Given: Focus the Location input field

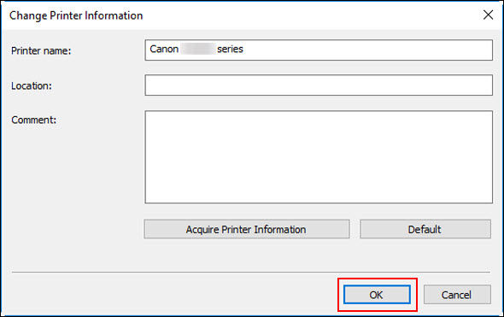Looking at the screenshot, I should [x=319, y=85].
